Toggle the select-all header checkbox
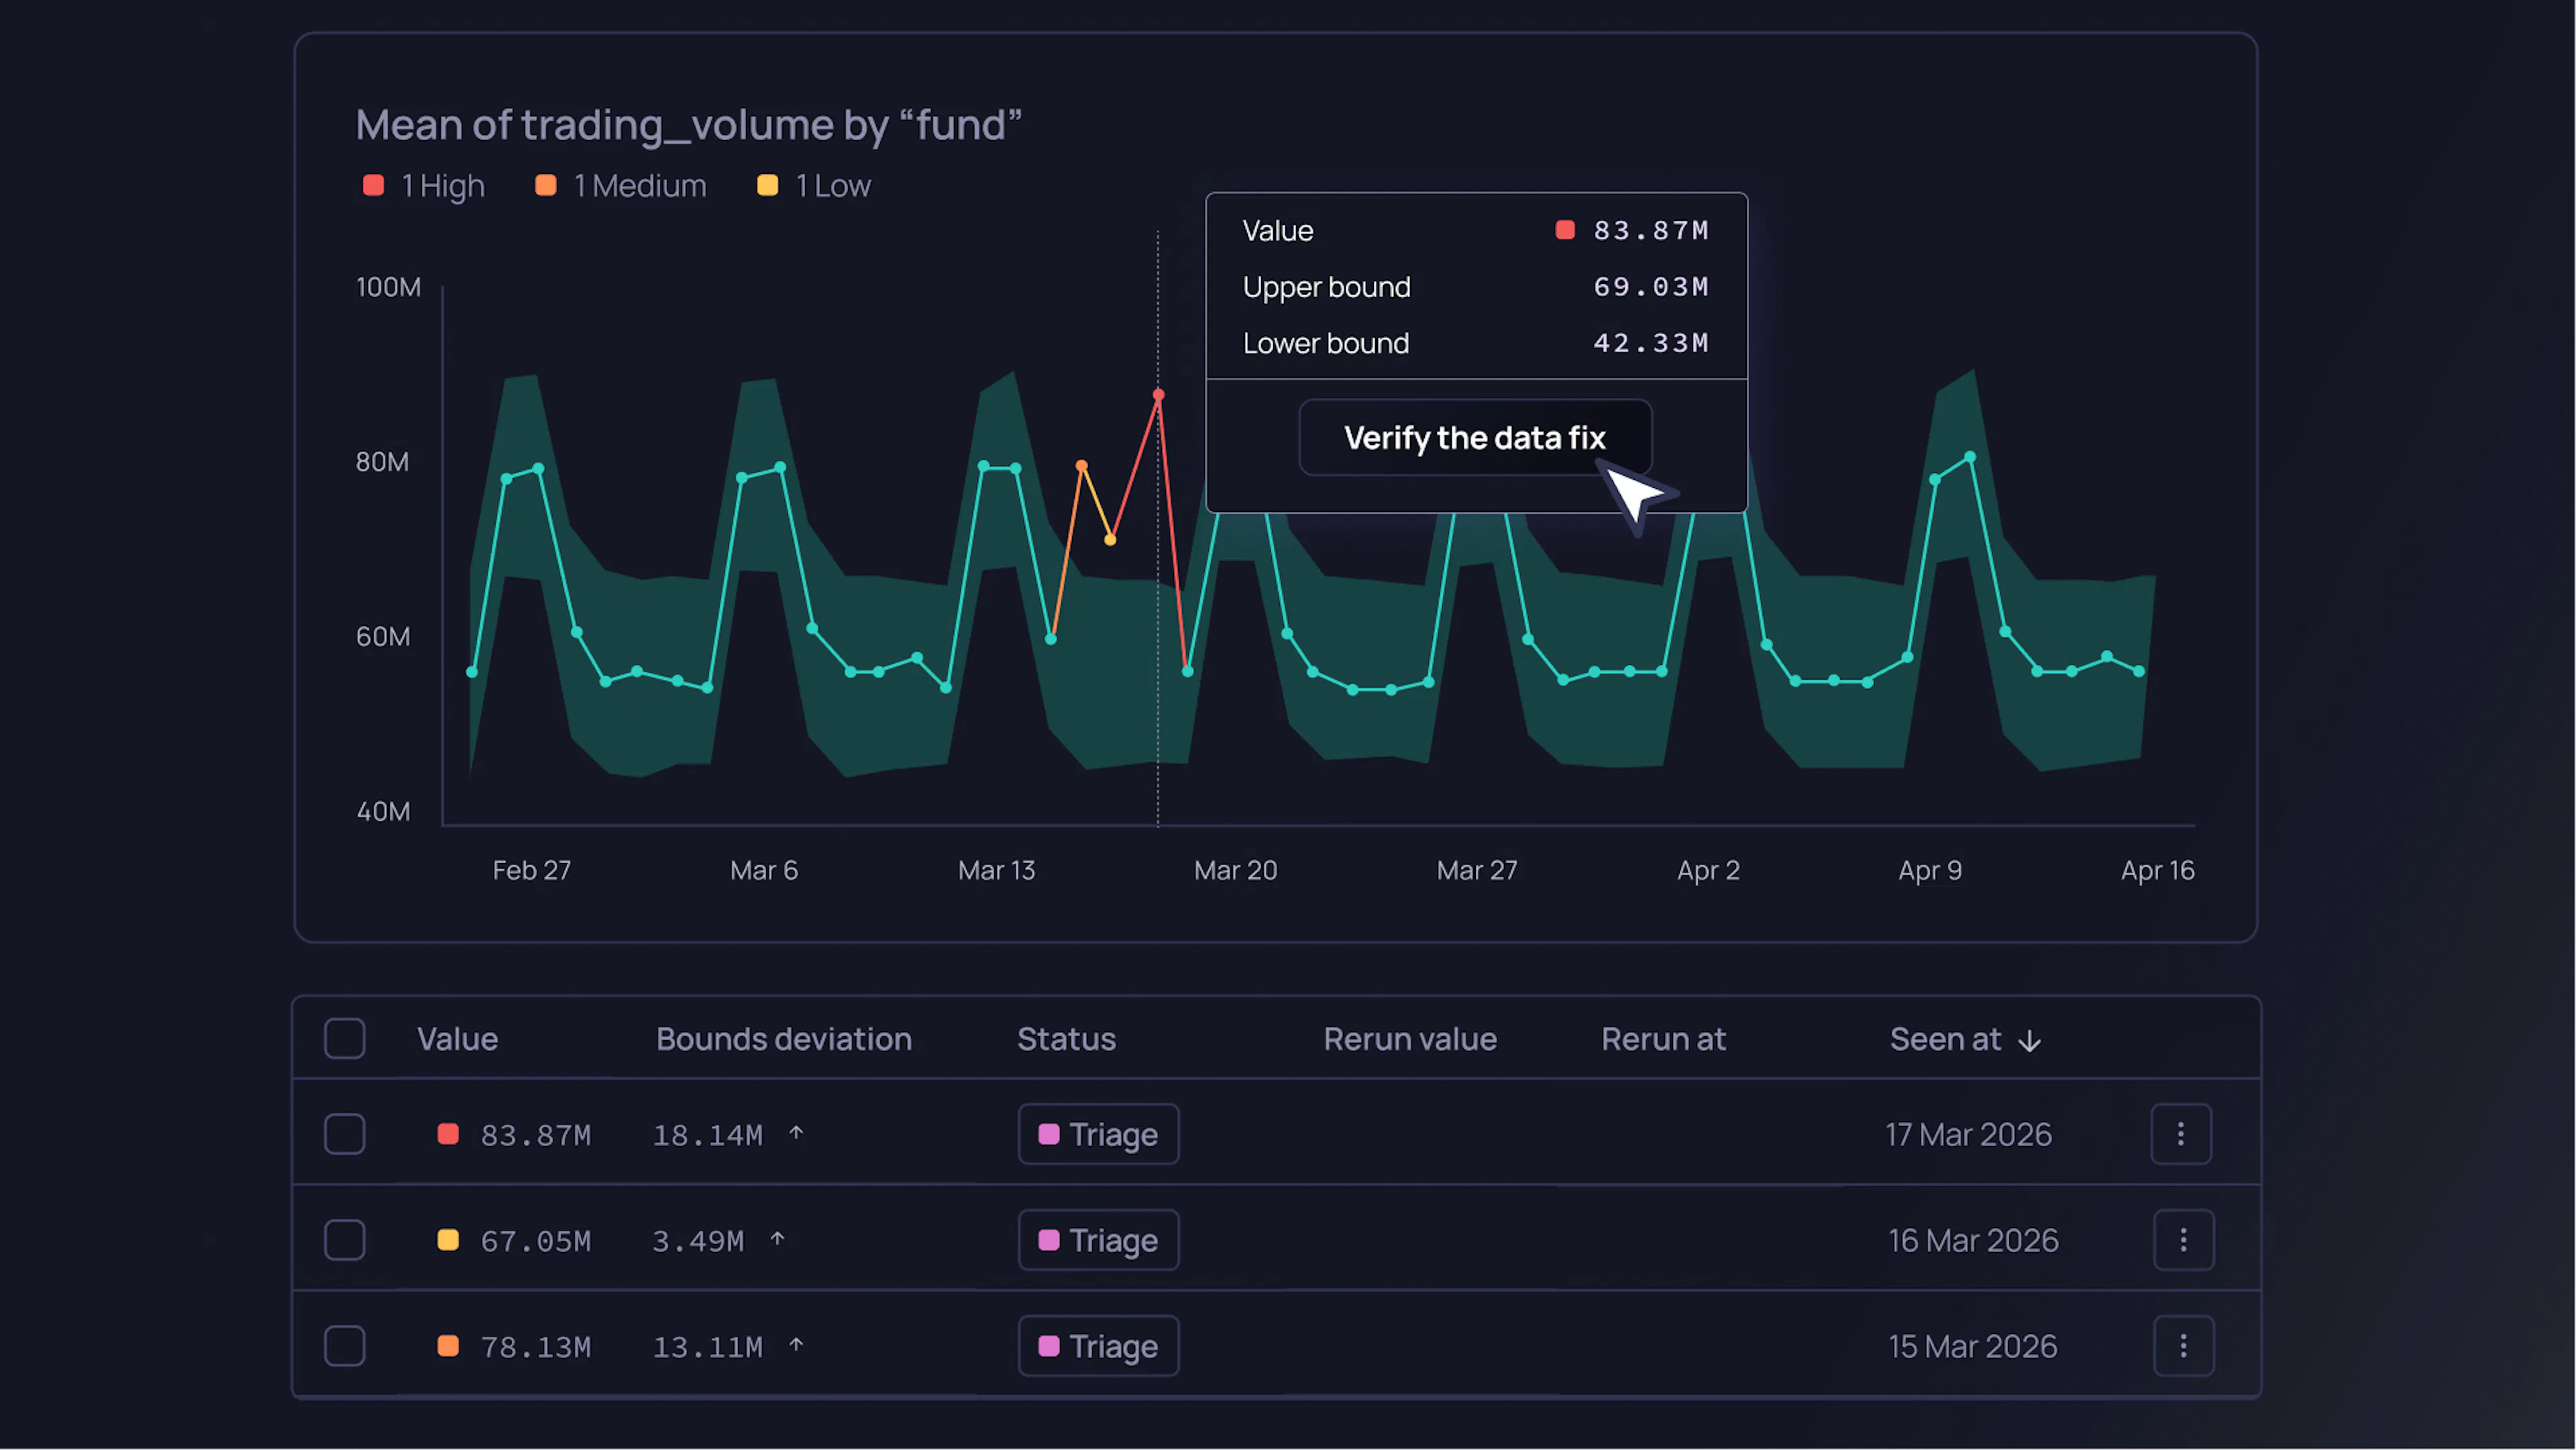 pyautogui.click(x=345, y=1038)
